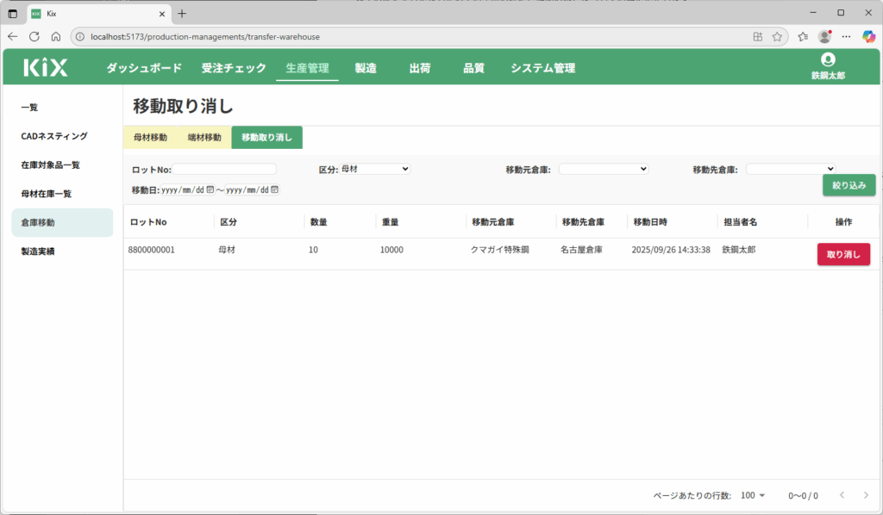
Task: Switch to the 端材移動 tab
Action: click(204, 138)
